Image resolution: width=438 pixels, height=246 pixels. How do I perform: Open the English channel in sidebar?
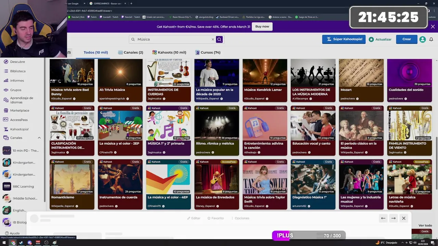(14, 210)
